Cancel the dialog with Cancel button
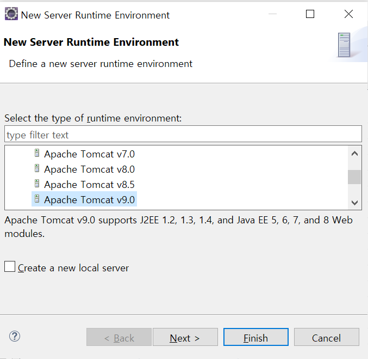 point(327,337)
